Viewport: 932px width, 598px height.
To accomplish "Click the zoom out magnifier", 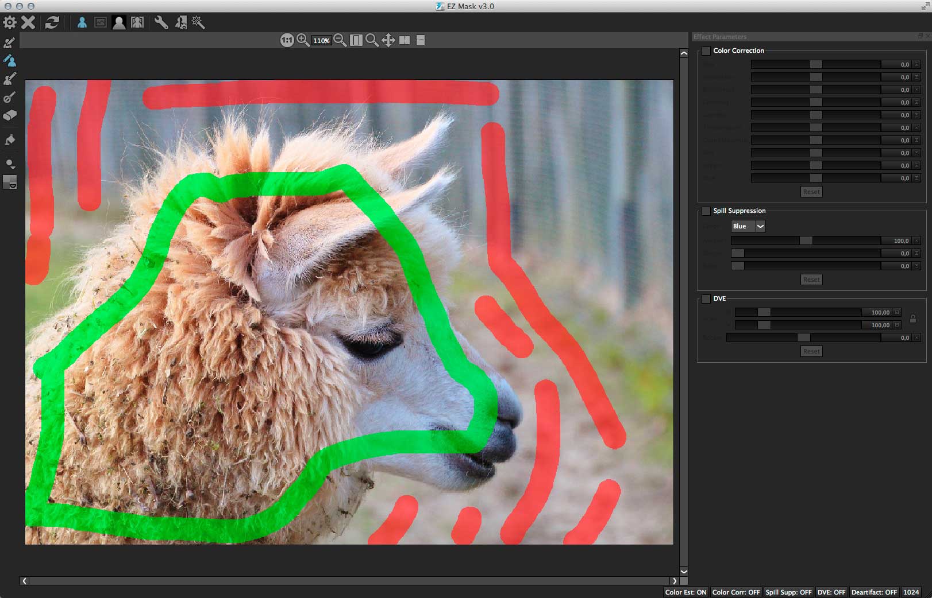I will 340,40.
